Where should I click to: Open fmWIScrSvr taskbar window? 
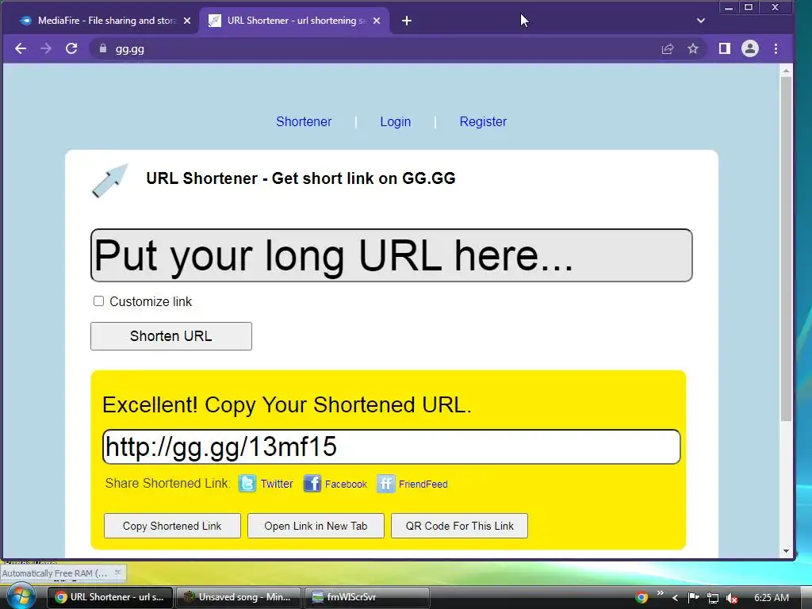tap(366, 597)
